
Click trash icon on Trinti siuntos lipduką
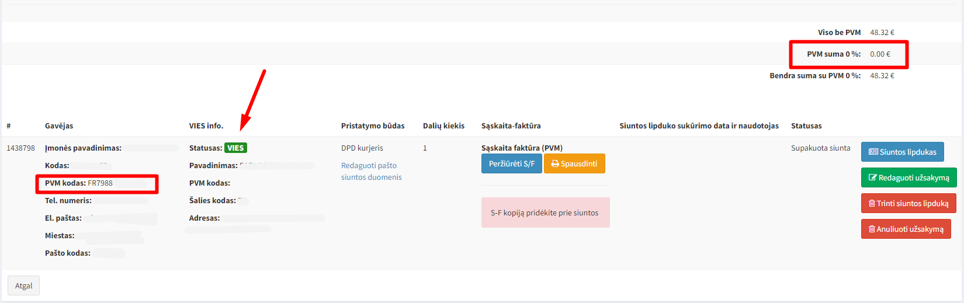coord(872,203)
